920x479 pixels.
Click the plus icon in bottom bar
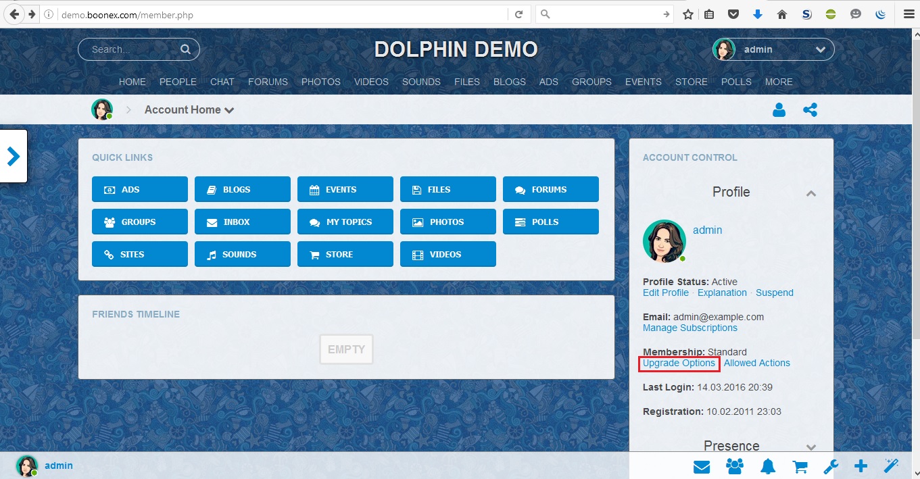click(861, 466)
